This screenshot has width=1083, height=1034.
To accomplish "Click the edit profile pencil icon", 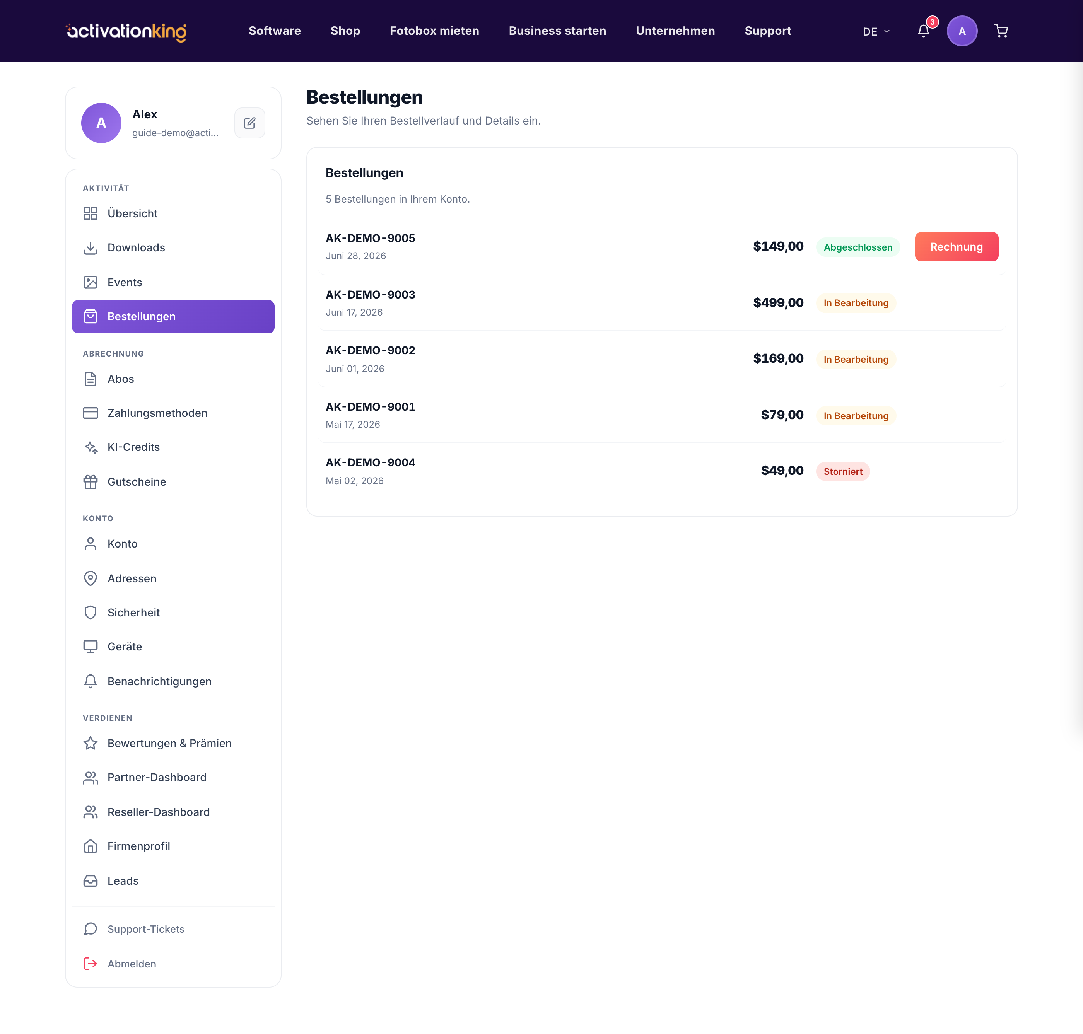I will (x=250, y=123).
